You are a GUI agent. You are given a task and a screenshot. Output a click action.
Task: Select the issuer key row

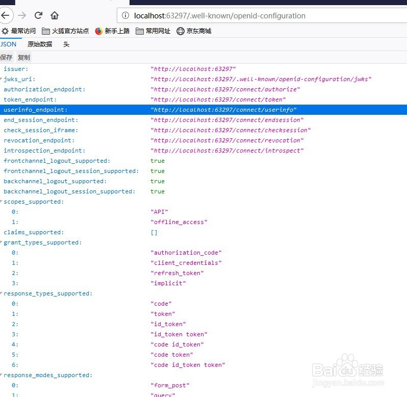[16, 69]
